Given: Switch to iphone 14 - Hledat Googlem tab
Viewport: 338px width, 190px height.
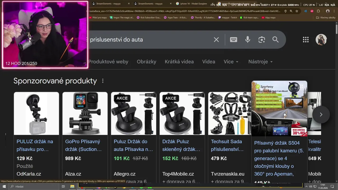Looking at the screenshot, I should coord(194,4).
